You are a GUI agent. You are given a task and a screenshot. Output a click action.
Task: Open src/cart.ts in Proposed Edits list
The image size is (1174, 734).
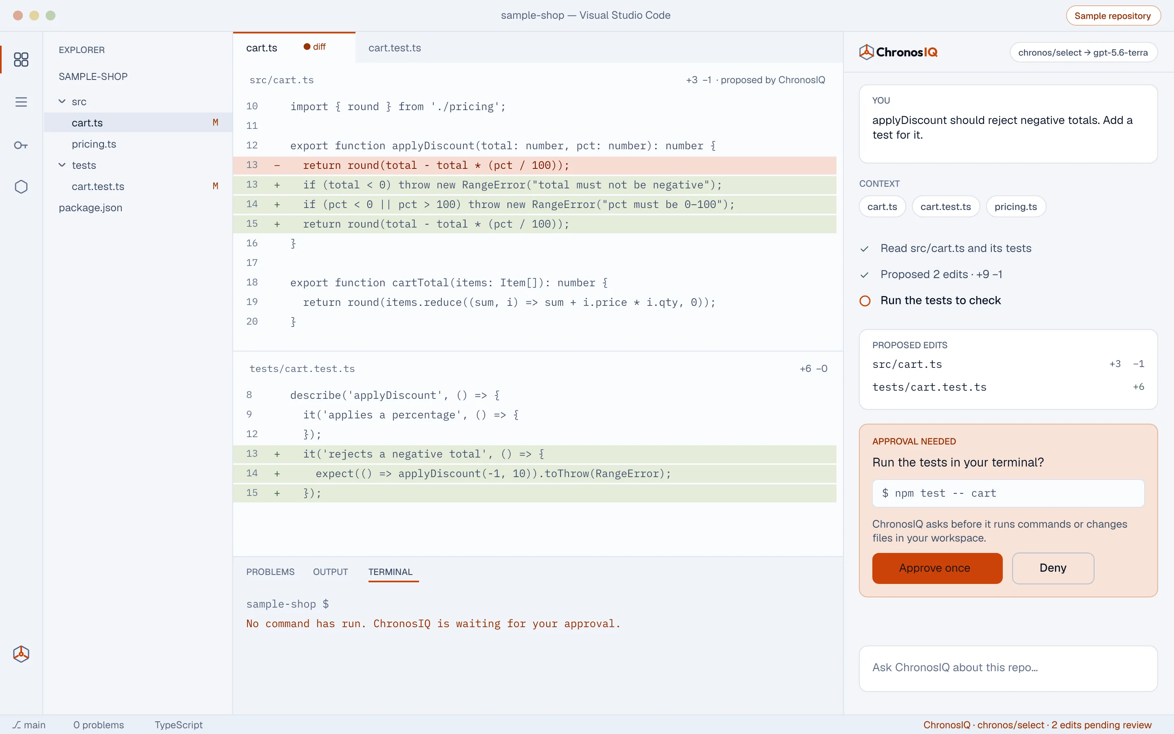[1008, 364]
